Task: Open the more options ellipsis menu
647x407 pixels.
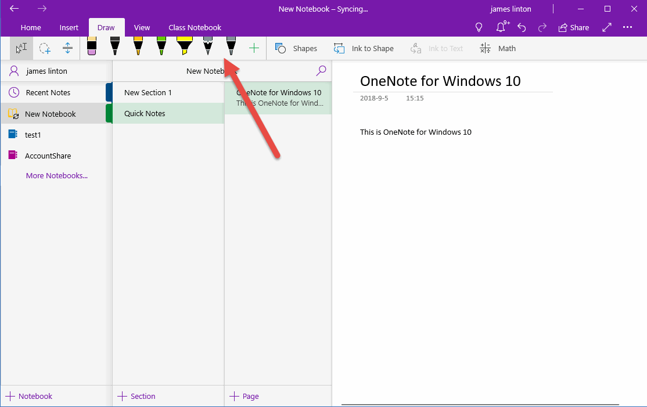Action: [x=628, y=27]
